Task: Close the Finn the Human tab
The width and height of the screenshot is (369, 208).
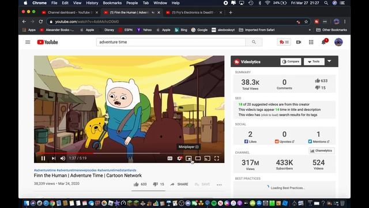Action: tap(159, 13)
